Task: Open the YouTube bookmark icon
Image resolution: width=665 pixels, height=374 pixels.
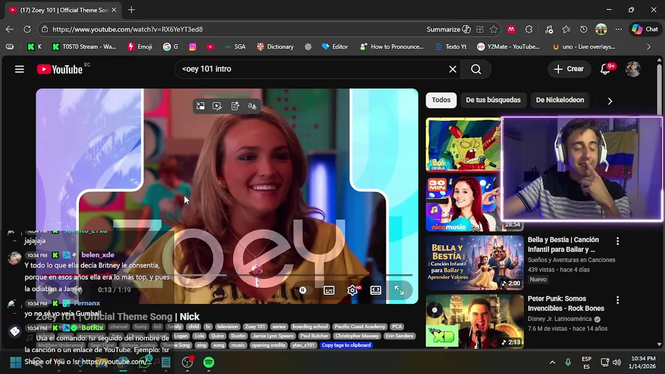Action: click(x=210, y=47)
